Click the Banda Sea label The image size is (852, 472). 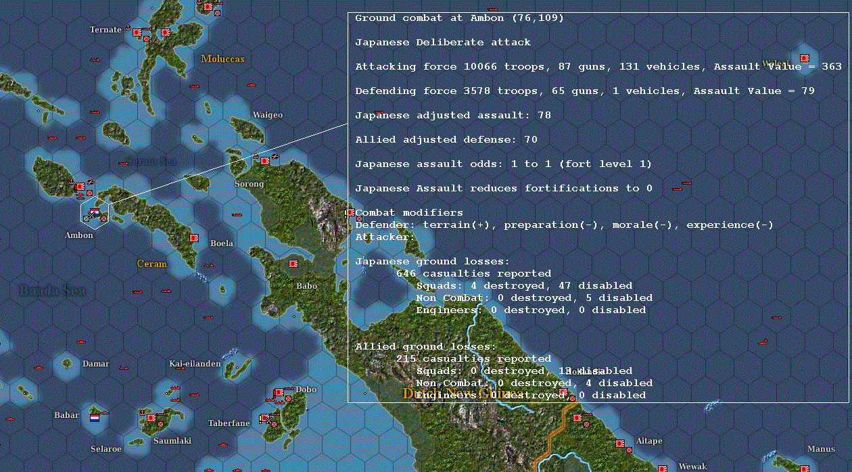(52, 291)
